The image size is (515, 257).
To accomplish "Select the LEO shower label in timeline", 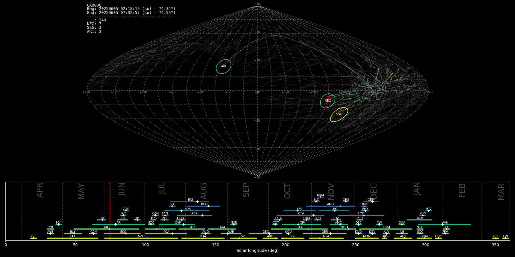I will coord(334,209).
